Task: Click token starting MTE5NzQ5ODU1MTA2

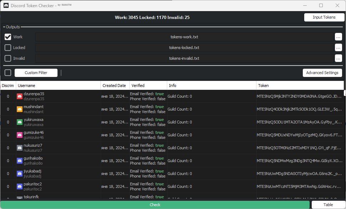Action: click(x=299, y=122)
